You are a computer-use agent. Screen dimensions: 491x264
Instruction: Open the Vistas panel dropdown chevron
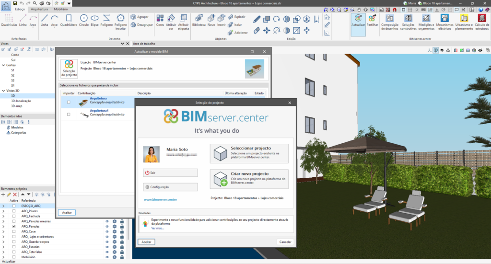click(122, 44)
